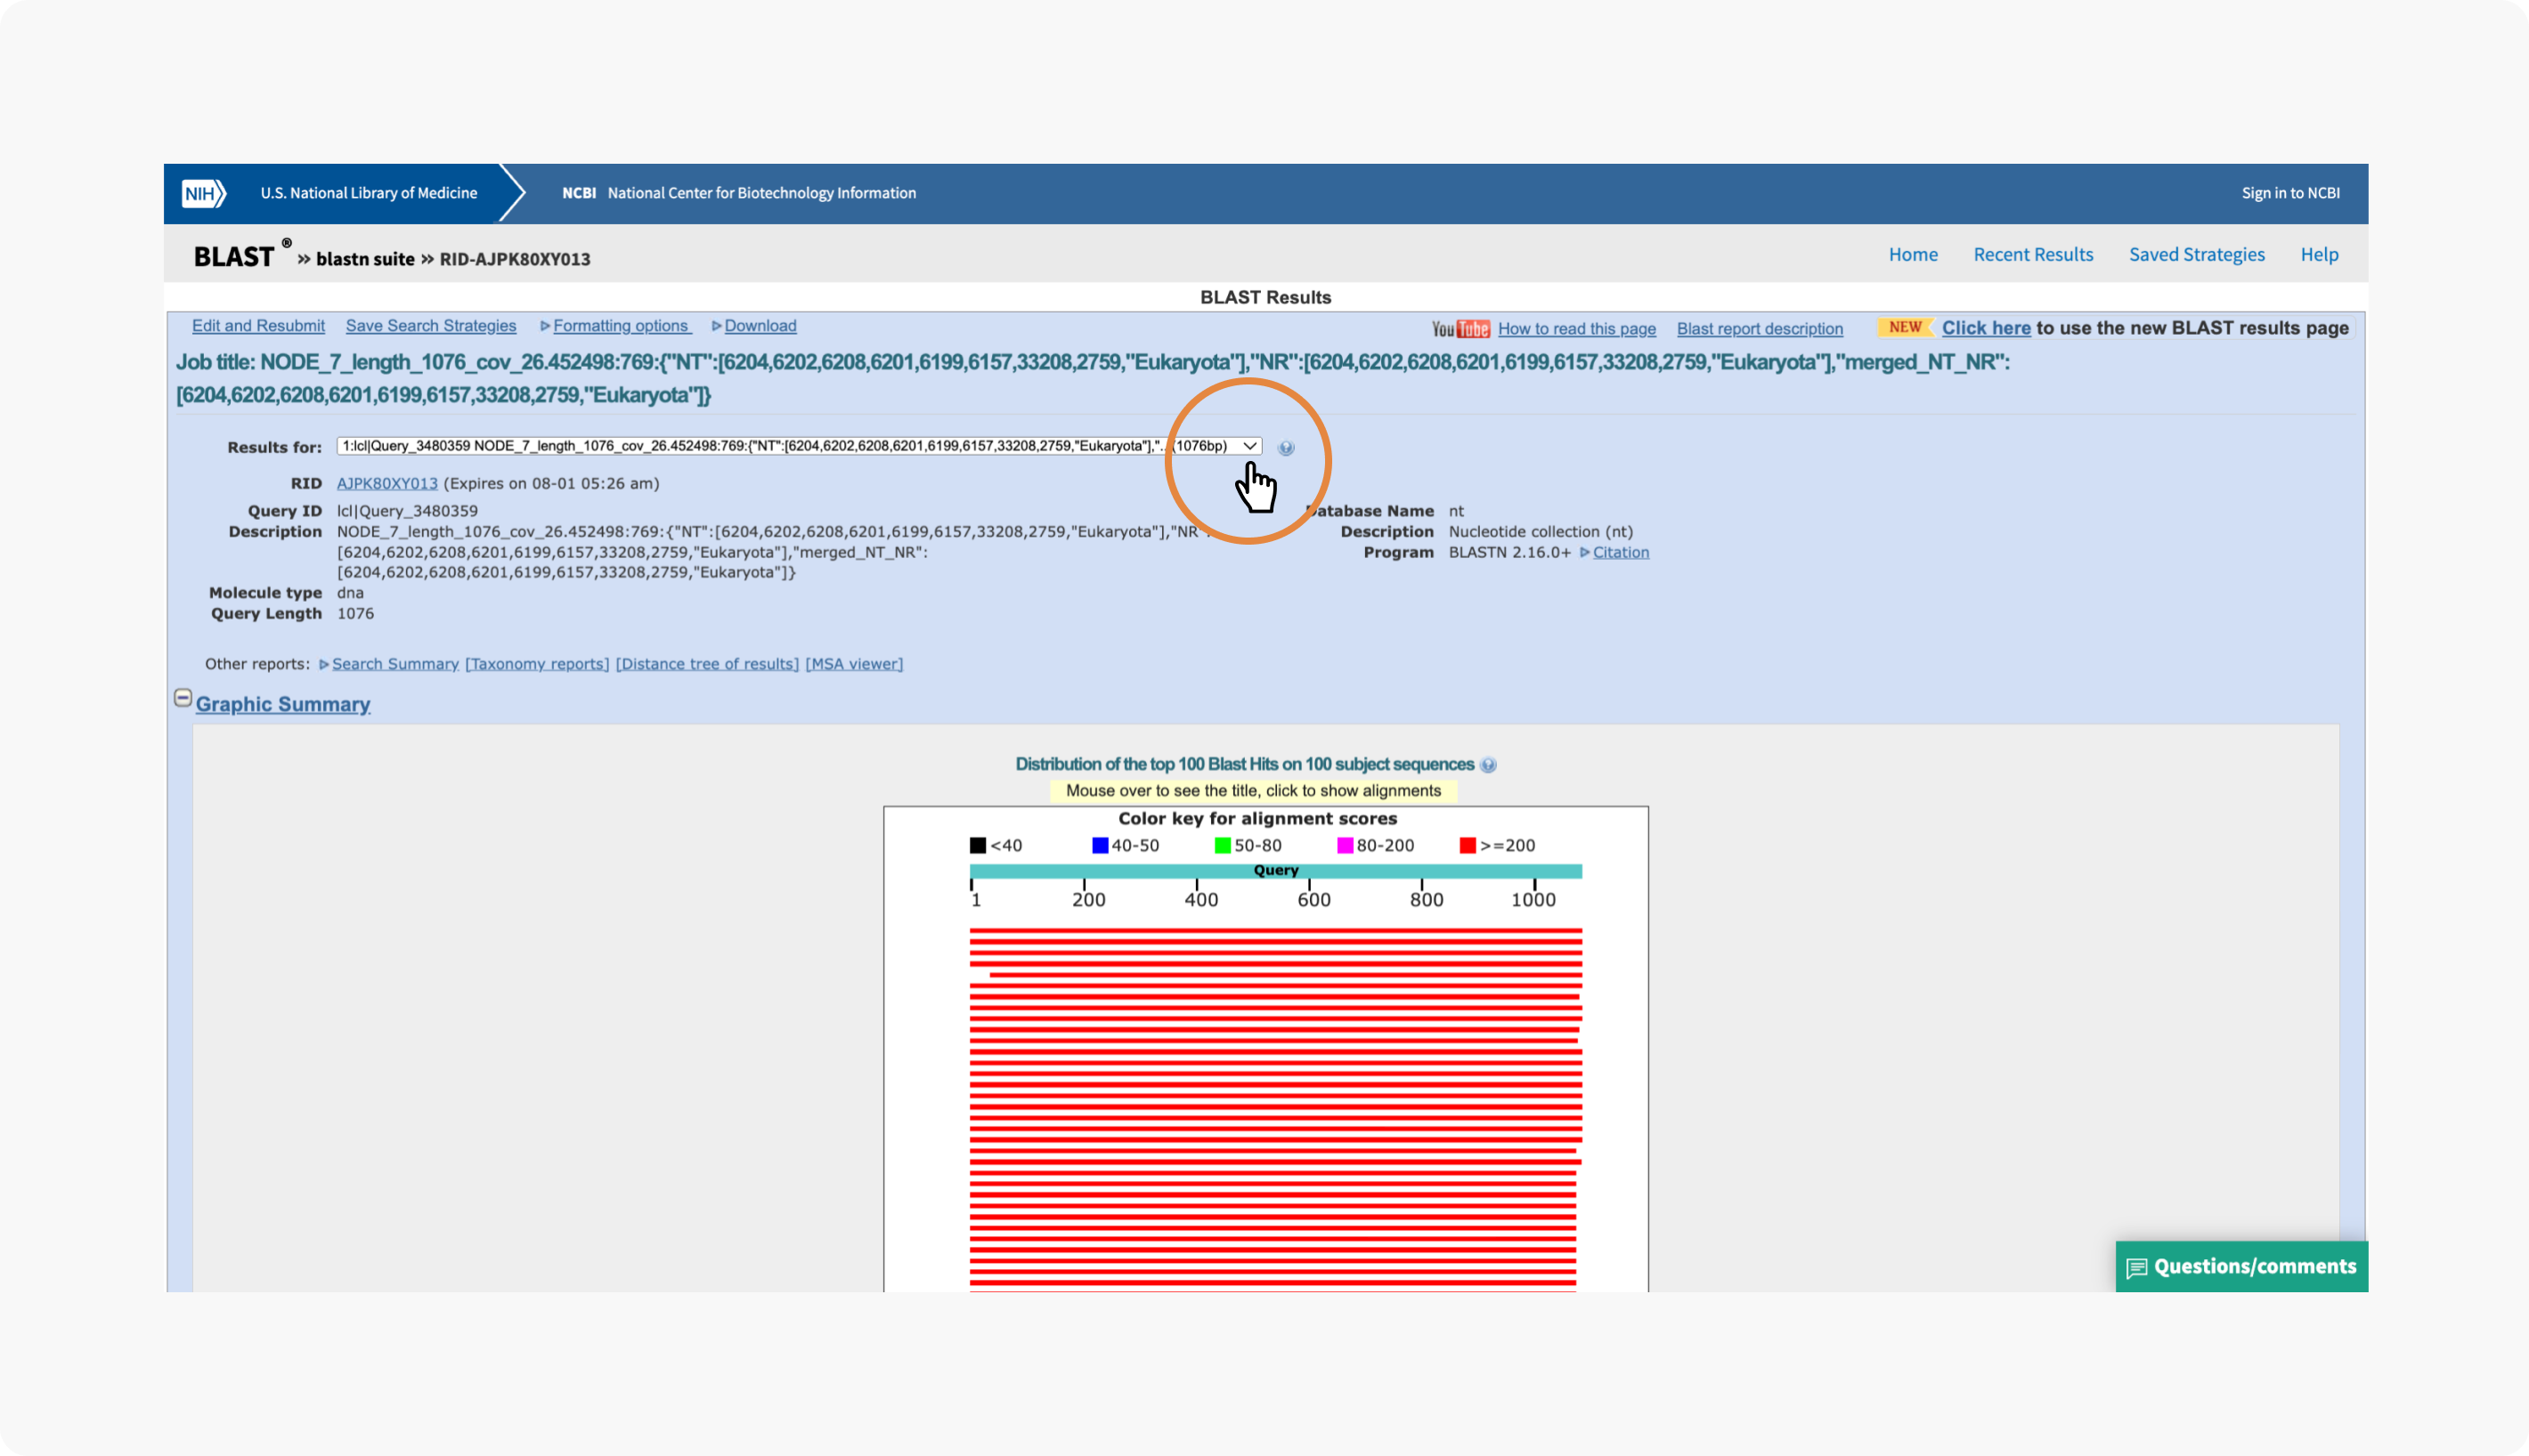Click black <40 score color swatch

[x=978, y=846]
